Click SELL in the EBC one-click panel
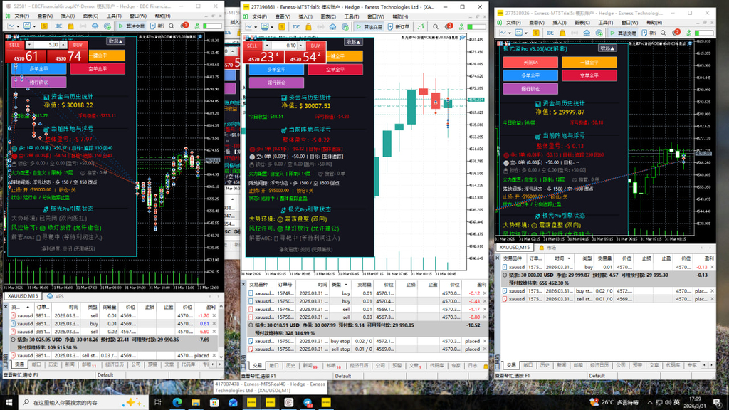This screenshot has height=410, width=729. tap(14, 45)
